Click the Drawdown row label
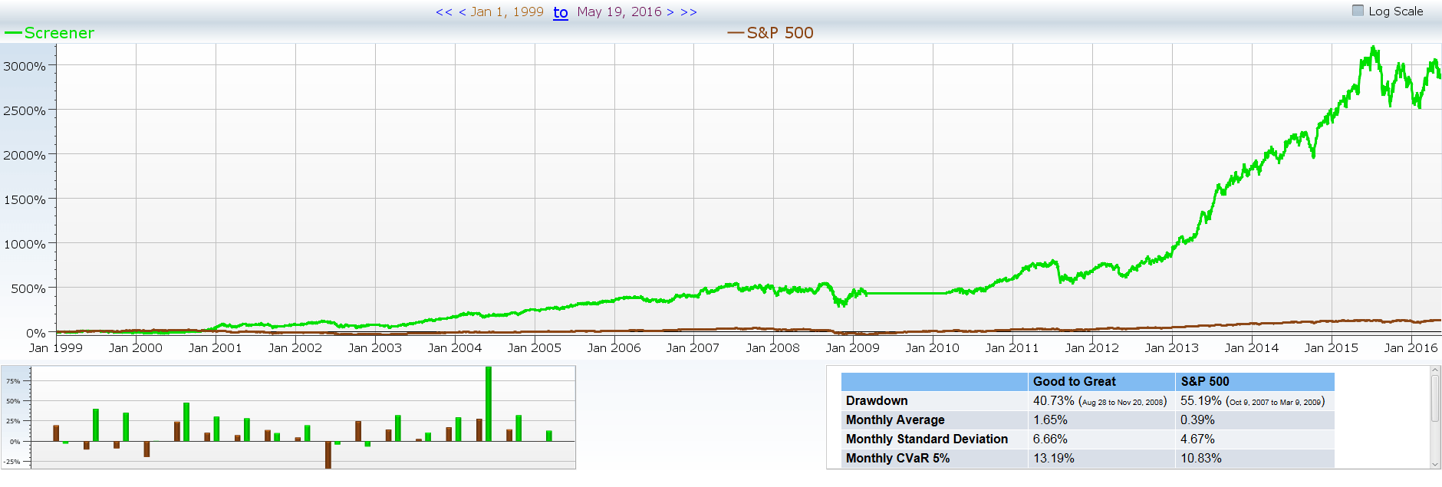The image size is (1442, 487). (x=877, y=400)
